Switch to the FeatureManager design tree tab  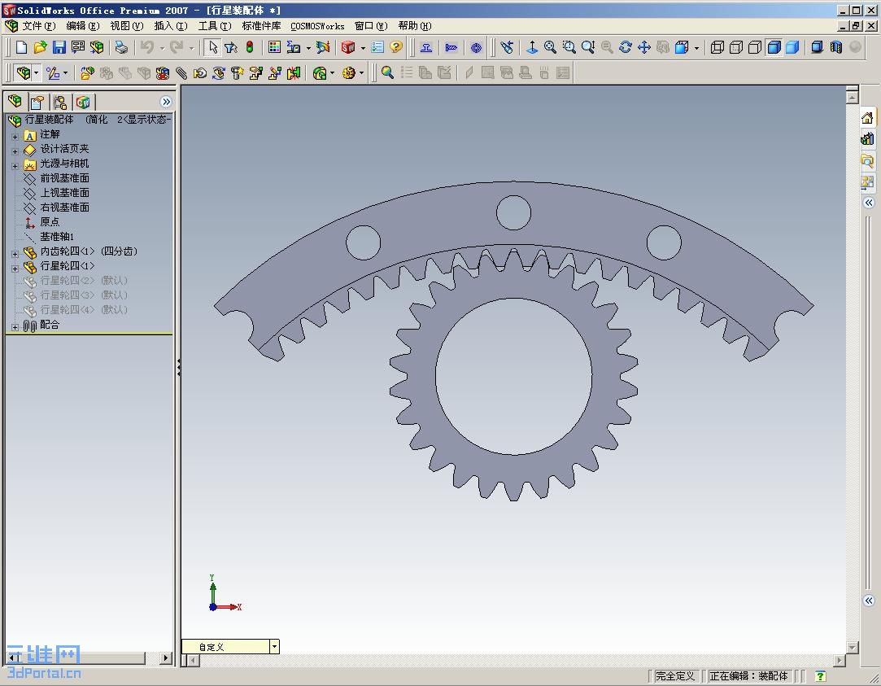click(15, 102)
